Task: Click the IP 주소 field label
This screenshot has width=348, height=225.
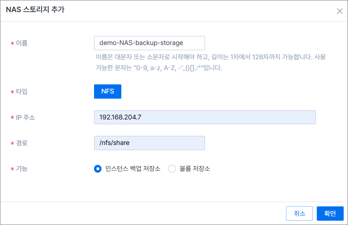Action: point(25,117)
